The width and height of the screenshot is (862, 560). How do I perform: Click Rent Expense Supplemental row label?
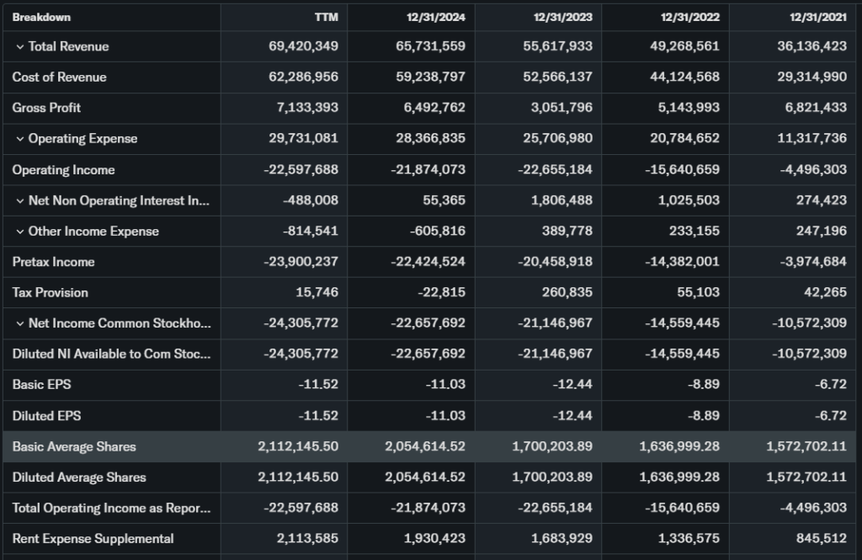click(x=93, y=539)
